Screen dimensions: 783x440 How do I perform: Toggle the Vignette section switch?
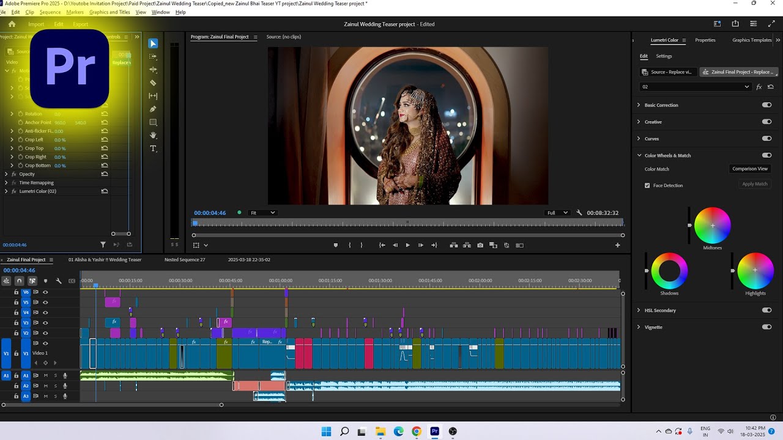tap(766, 327)
